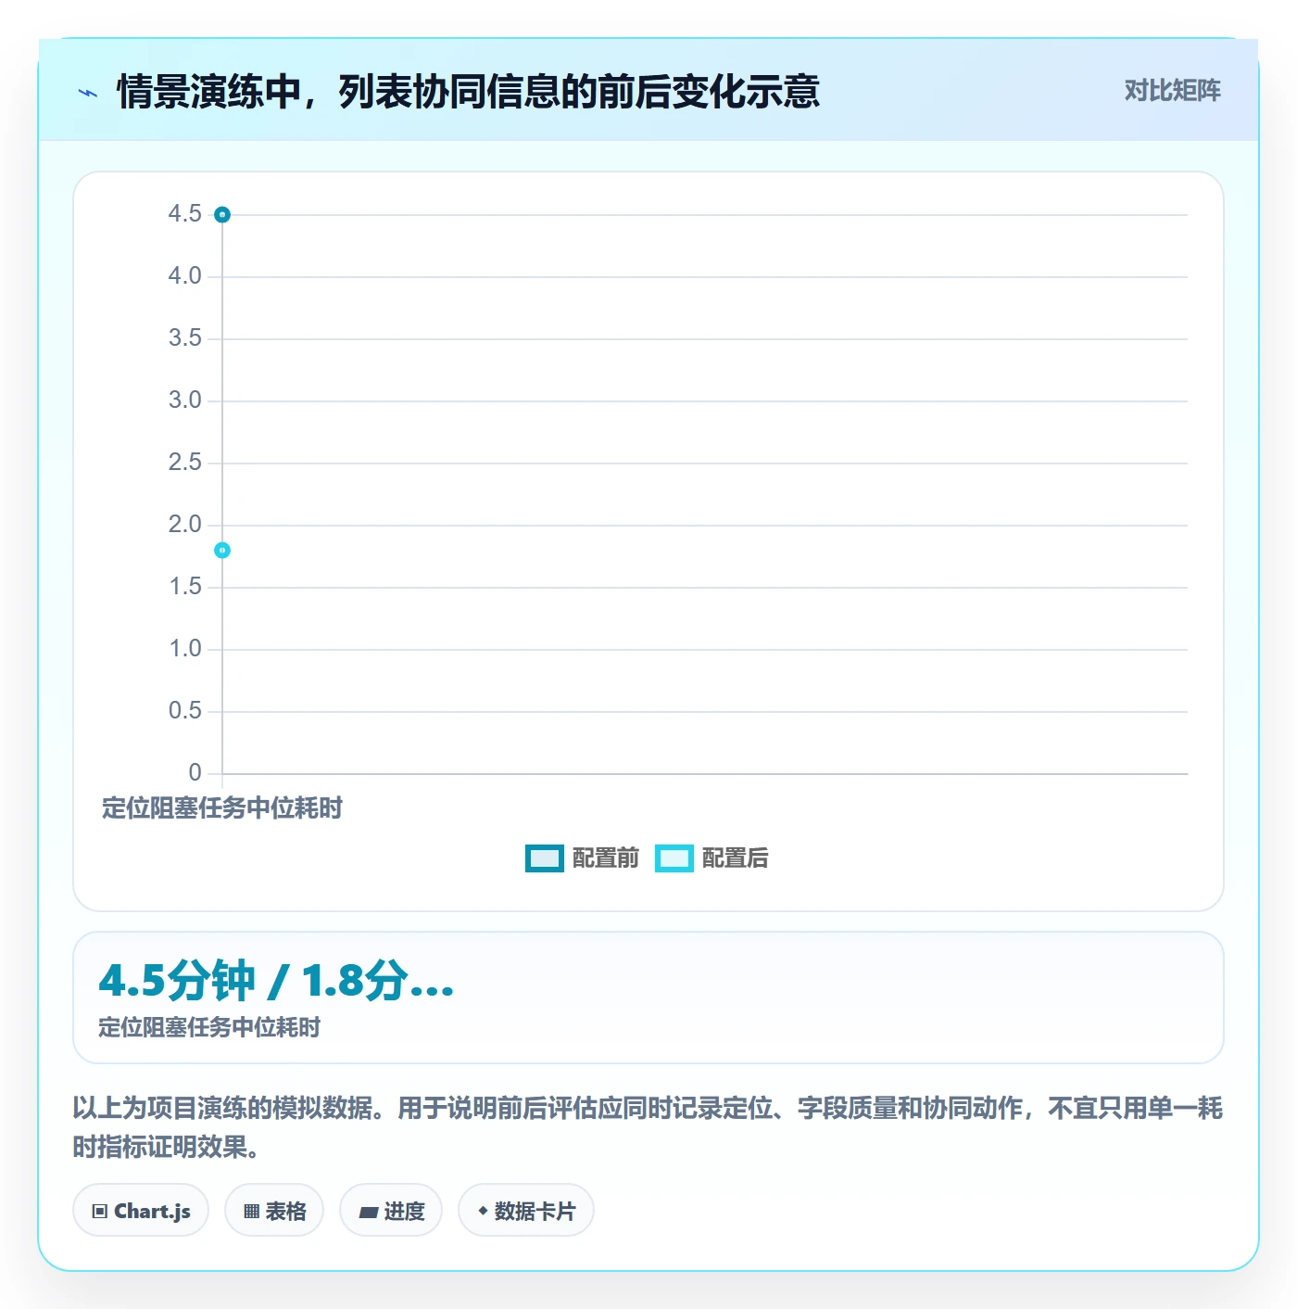The height and width of the screenshot is (1309, 1297).
Task: Click the 配置前 legend label
Action: click(605, 858)
